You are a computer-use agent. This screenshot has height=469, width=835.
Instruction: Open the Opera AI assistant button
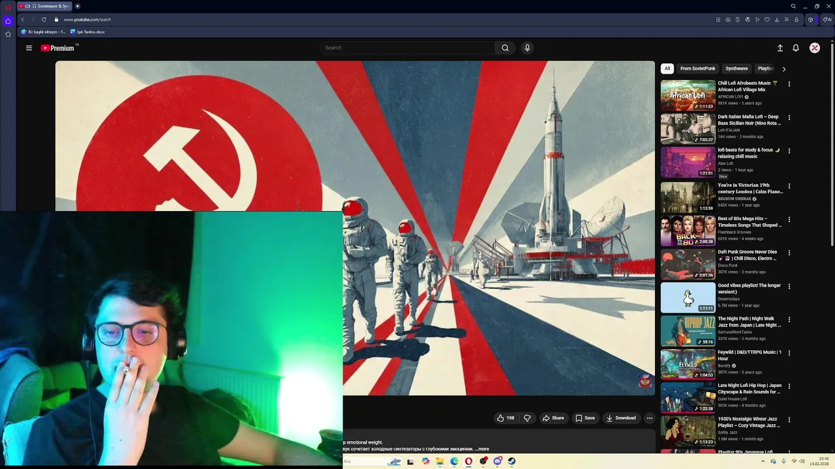[826, 20]
